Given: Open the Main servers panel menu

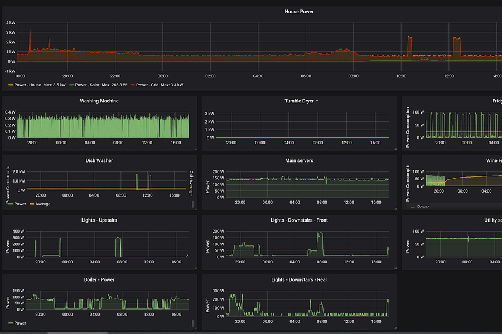Looking at the screenshot, I should [299, 160].
